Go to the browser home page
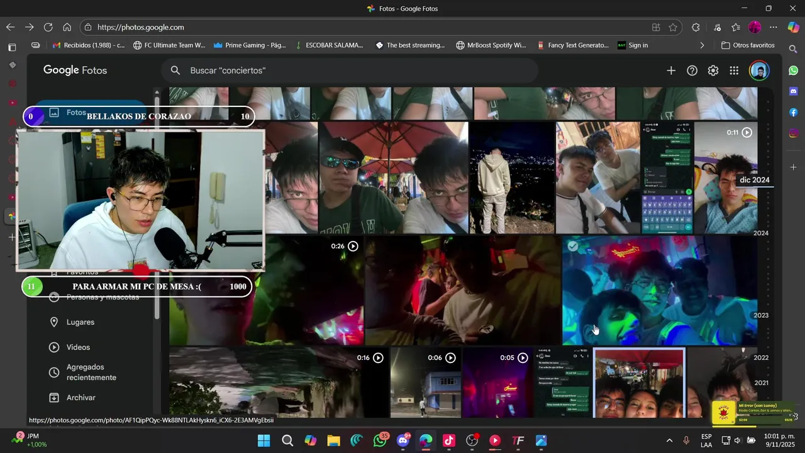This screenshot has height=453, width=805. point(67,27)
